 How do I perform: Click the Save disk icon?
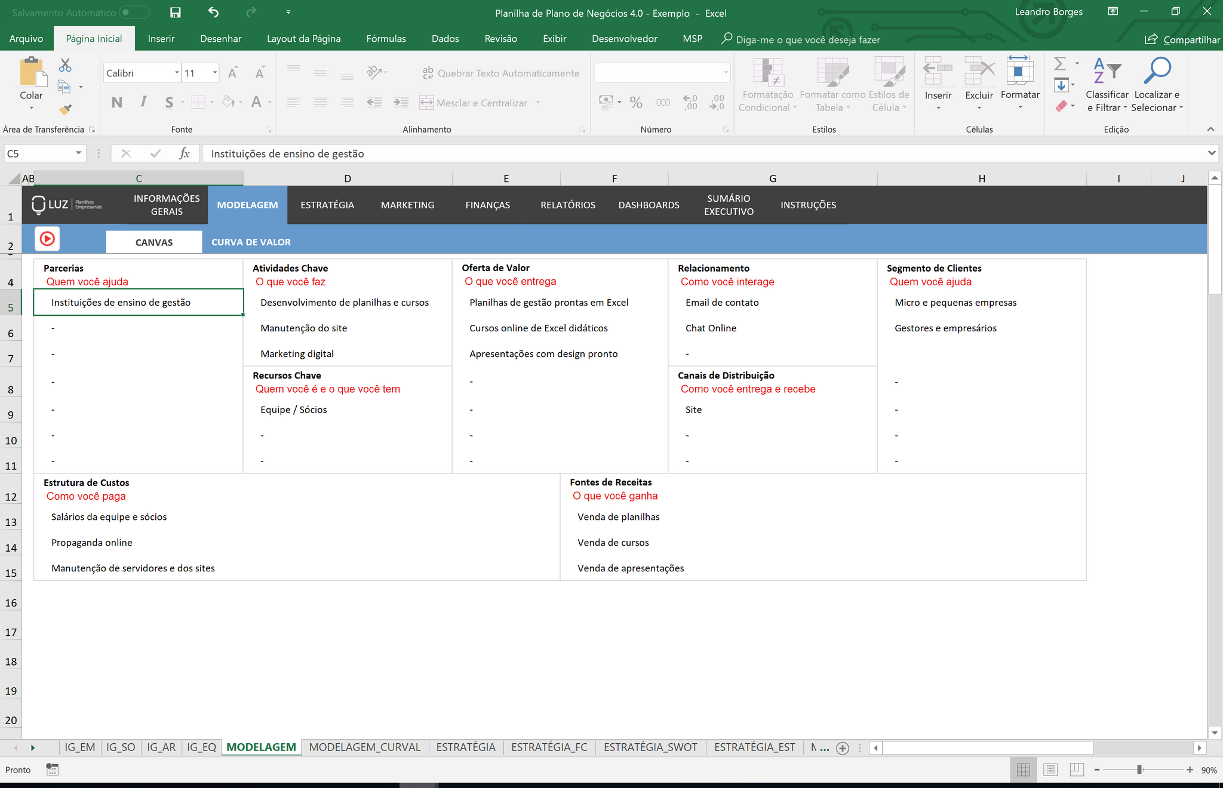click(x=175, y=13)
